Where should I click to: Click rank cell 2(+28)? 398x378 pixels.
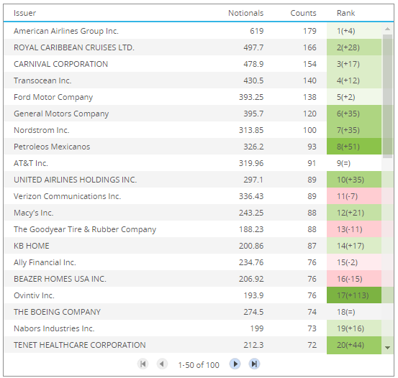click(354, 47)
